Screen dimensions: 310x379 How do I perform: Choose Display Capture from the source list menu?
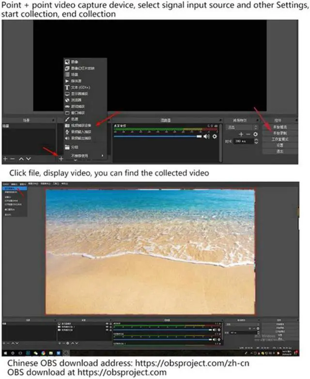pos(78,94)
